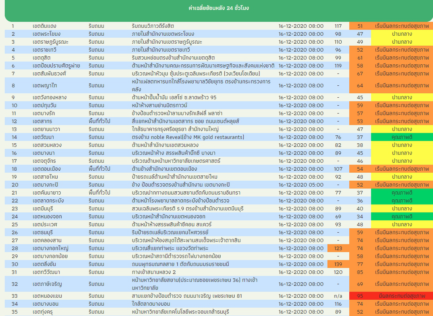Image resolution: width=433 pixels, height=316 pixels.
Task: Click the orange-highlighted value "123"
Action: click(338, 249)
